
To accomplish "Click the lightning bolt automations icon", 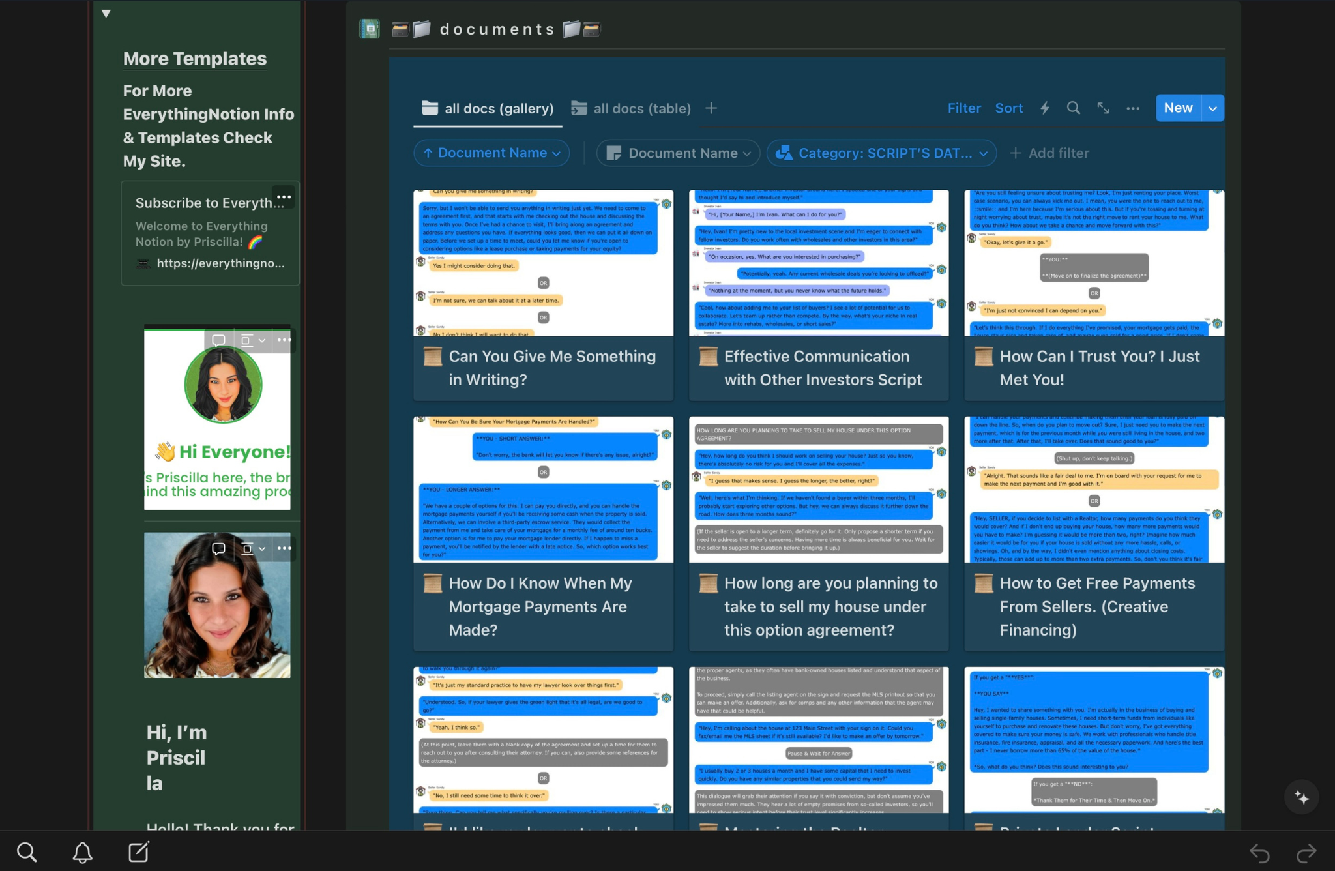I will [1045, 108].
